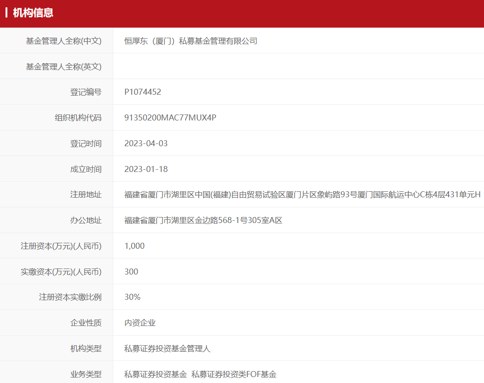Image resolution: width=484 pixels, height=383 pixels.
Task: Select company name 恒厚东（厦门）私募基金管理有限公司
Action: (x=191, y=41)
